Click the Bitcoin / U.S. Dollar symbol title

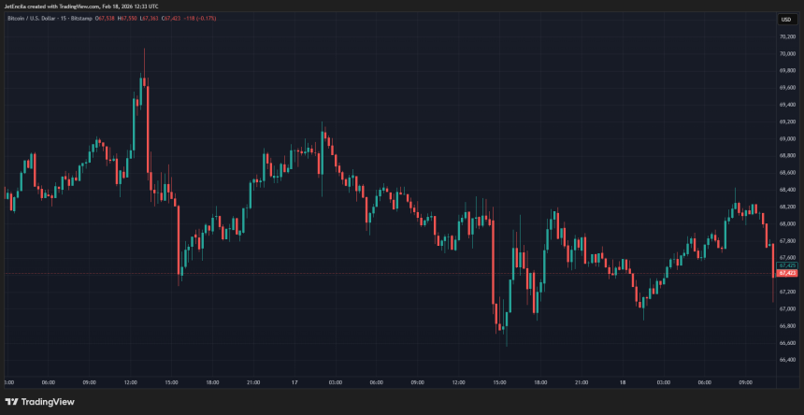click(37, 20)
